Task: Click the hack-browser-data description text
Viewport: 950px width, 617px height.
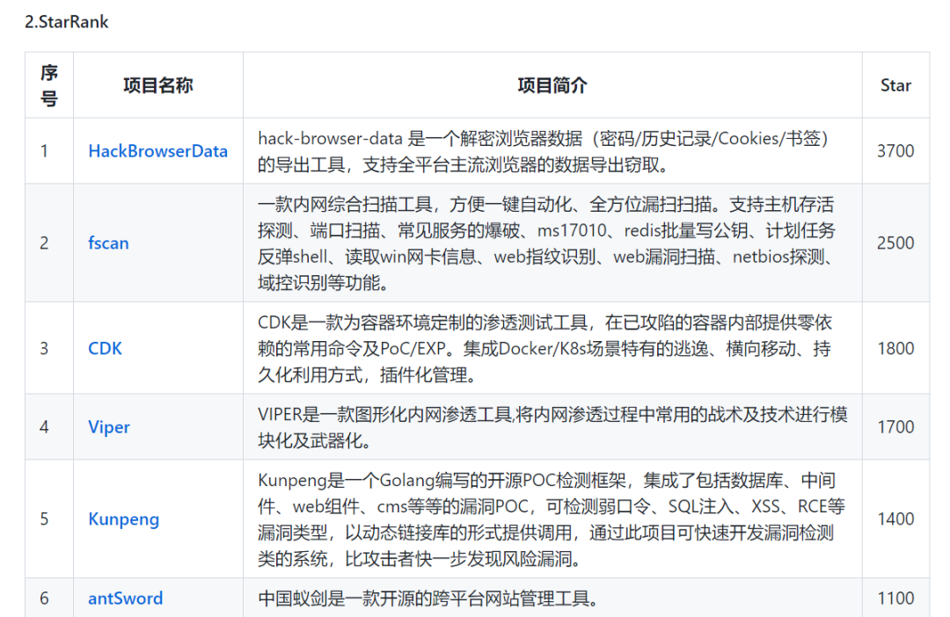Action: [x=543, y=151]
